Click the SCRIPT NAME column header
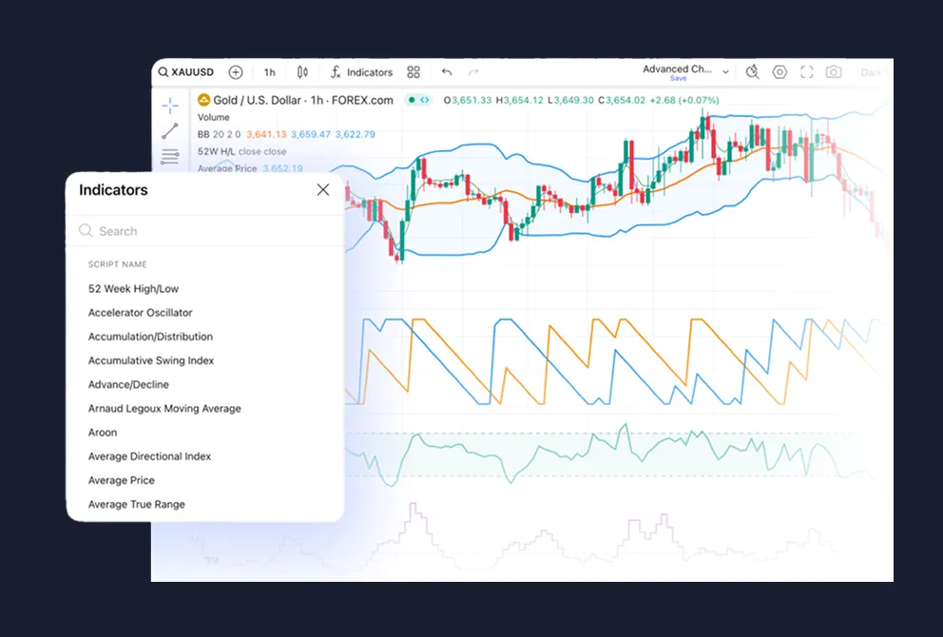Image resolution: width=943 pixels, height=637 pixels. point(117,264)
